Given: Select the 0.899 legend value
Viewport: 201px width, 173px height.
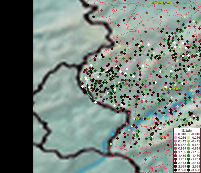Looking at the screenshot, I should [182, 148].
